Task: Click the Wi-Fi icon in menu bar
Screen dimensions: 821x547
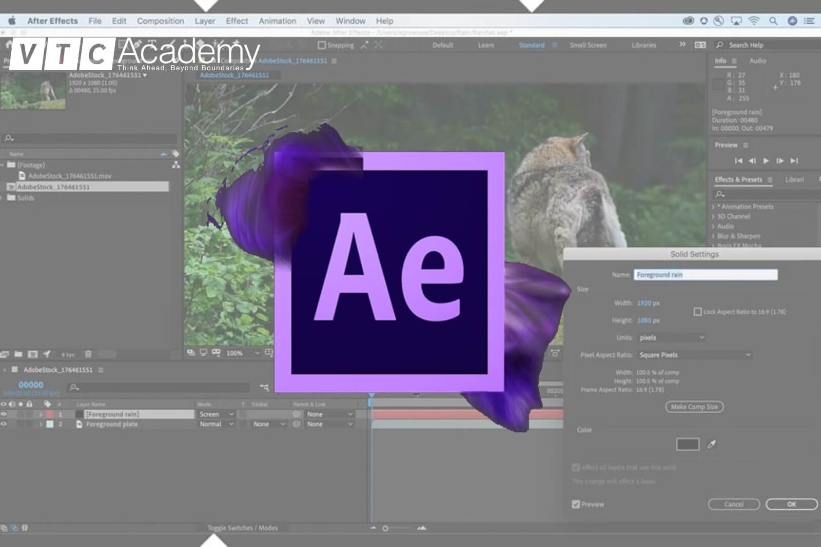Action: [x=753, y=22]
